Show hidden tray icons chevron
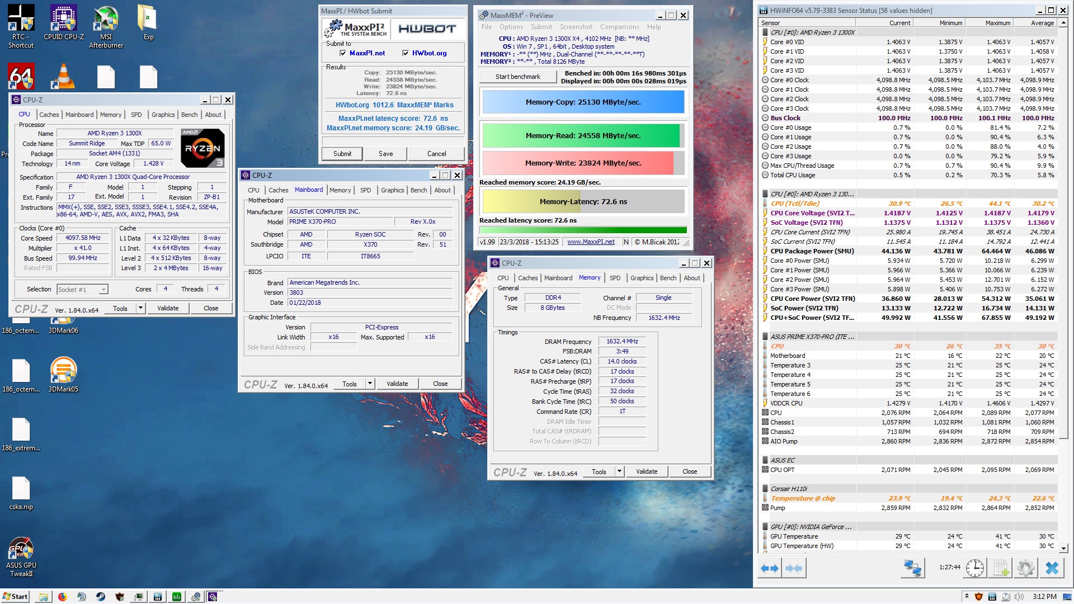This screenshot has width=1074, height=604. 967,597
